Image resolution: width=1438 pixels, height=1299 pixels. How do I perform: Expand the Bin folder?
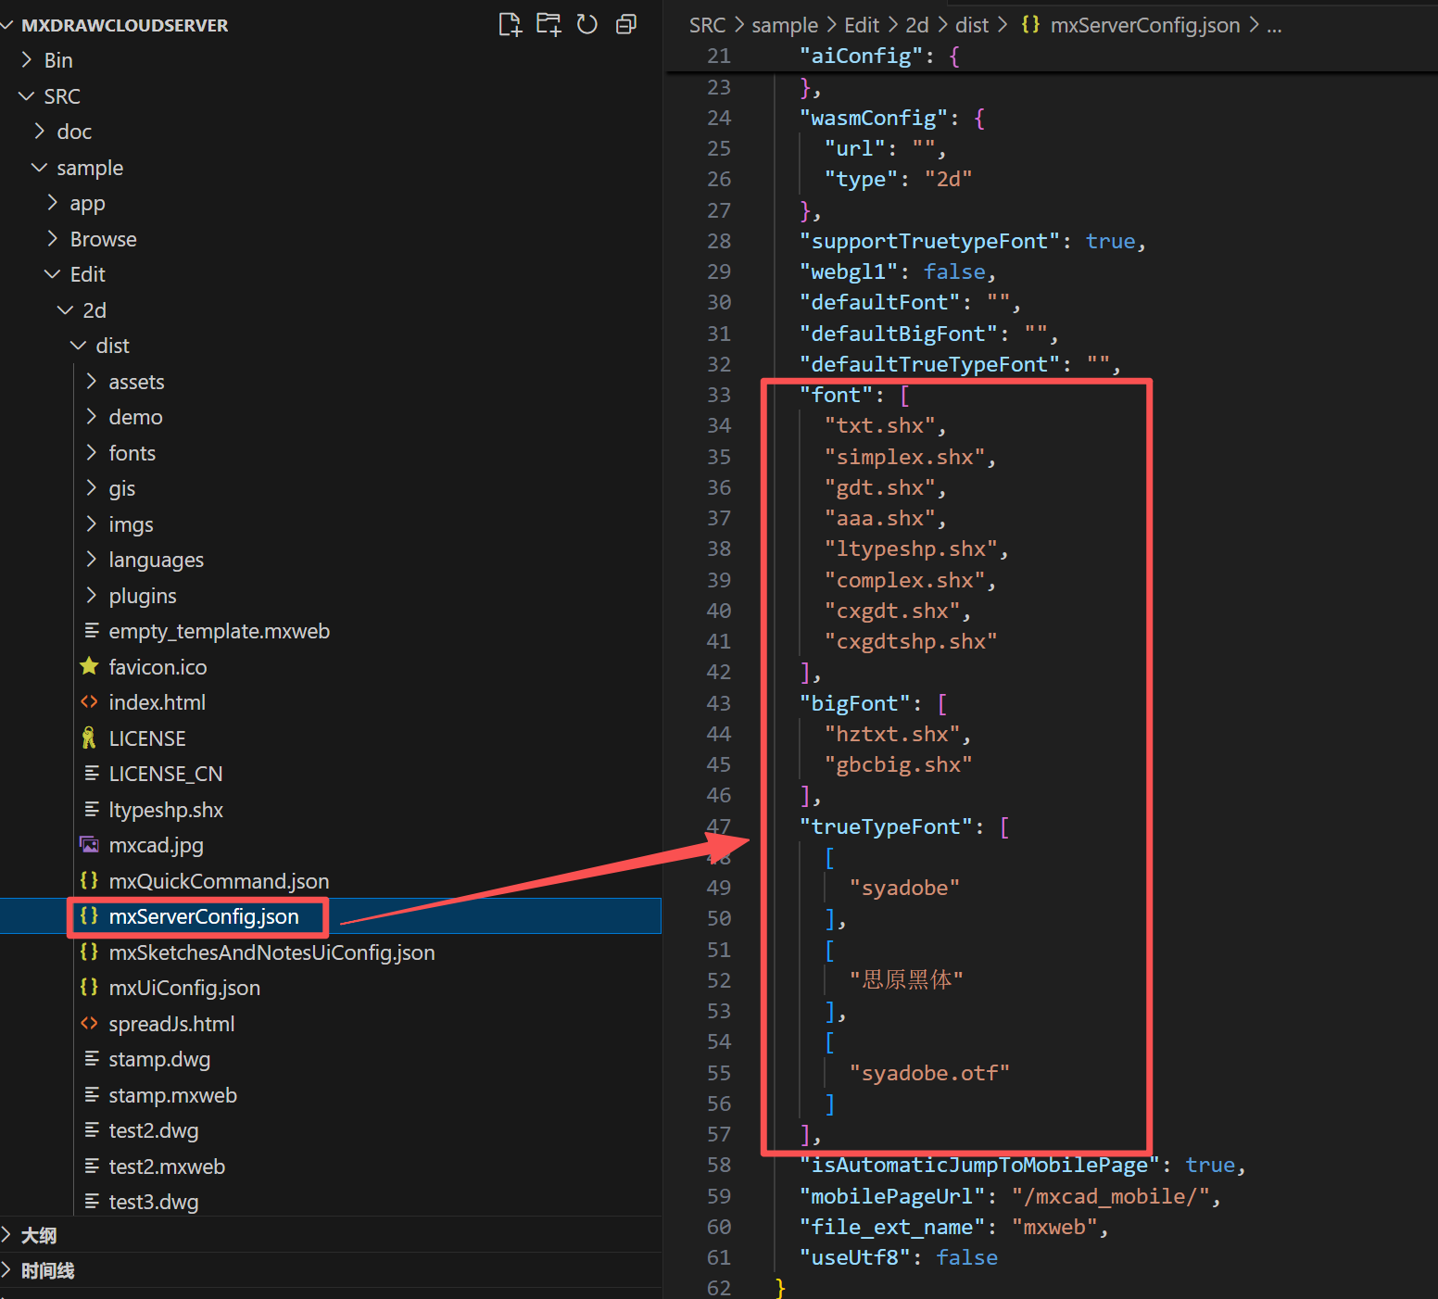coord(57,60)
